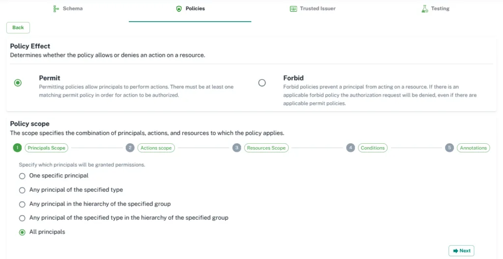Switch to the Trusted Issuer tab
Image resolution: width=503 pixels, height=259 pixels.
point(313,9)
